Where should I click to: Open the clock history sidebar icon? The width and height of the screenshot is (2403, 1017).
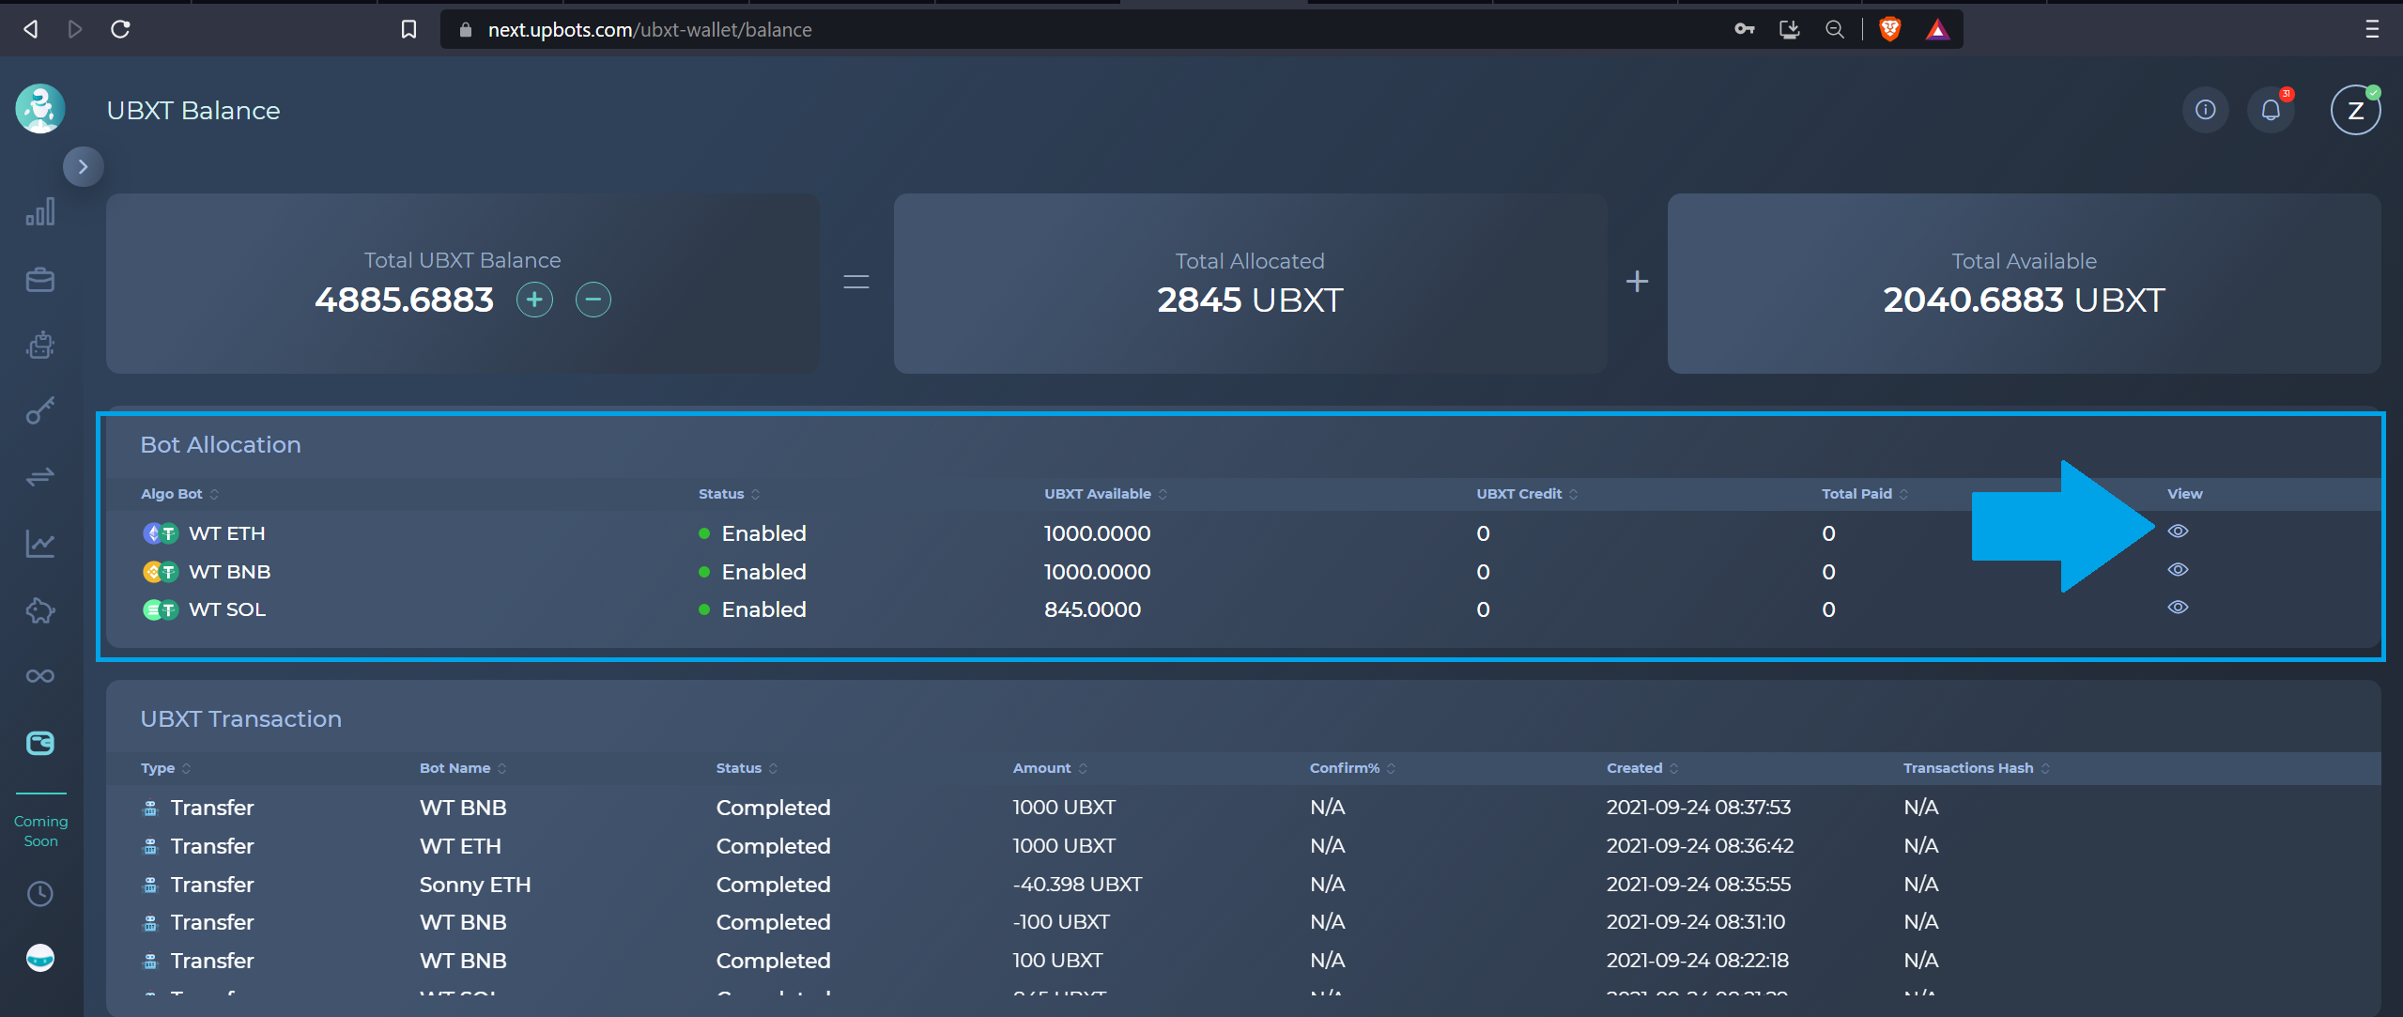(x=40, y=894)
